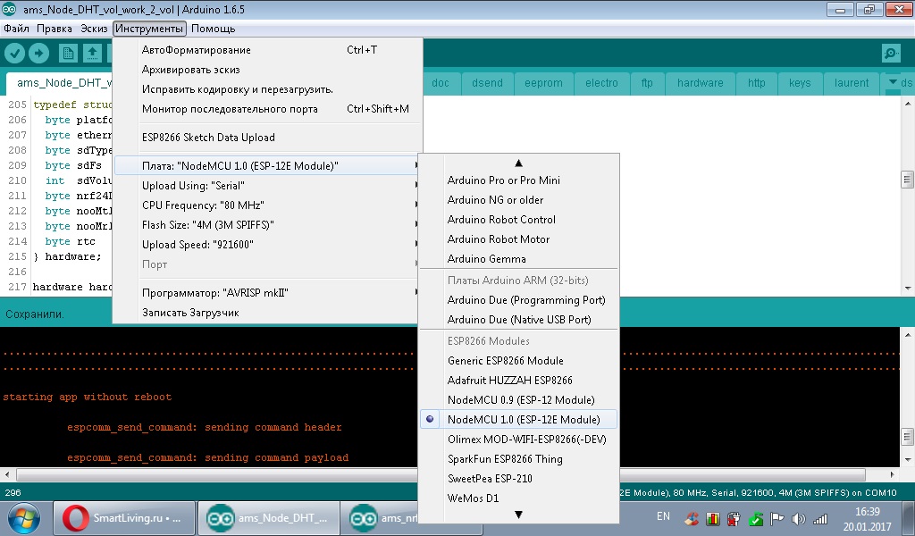The image size is (915, 536).
Task: Open the Serial Monitor magnifier icon
Action: point(890,54)
